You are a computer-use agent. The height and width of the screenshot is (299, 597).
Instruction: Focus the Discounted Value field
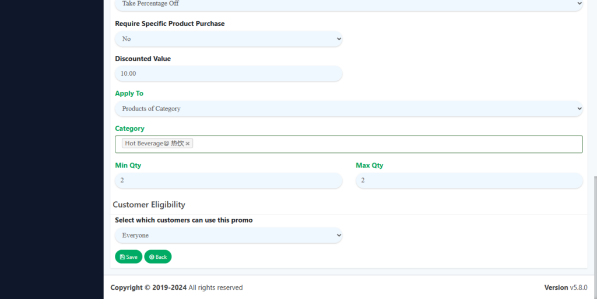click(x=228, y=74)
